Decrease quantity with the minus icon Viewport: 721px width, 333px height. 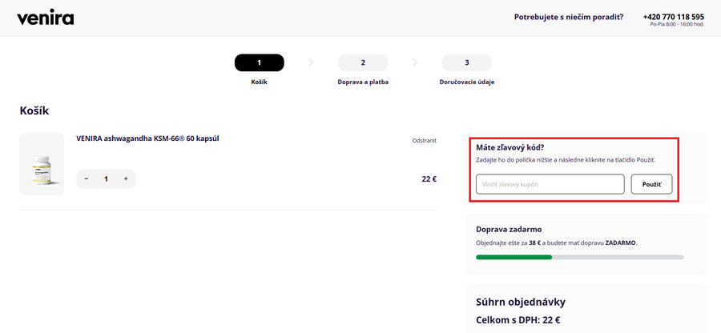[87, 179]
